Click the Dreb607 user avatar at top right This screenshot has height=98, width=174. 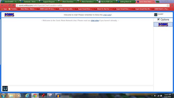156,15
